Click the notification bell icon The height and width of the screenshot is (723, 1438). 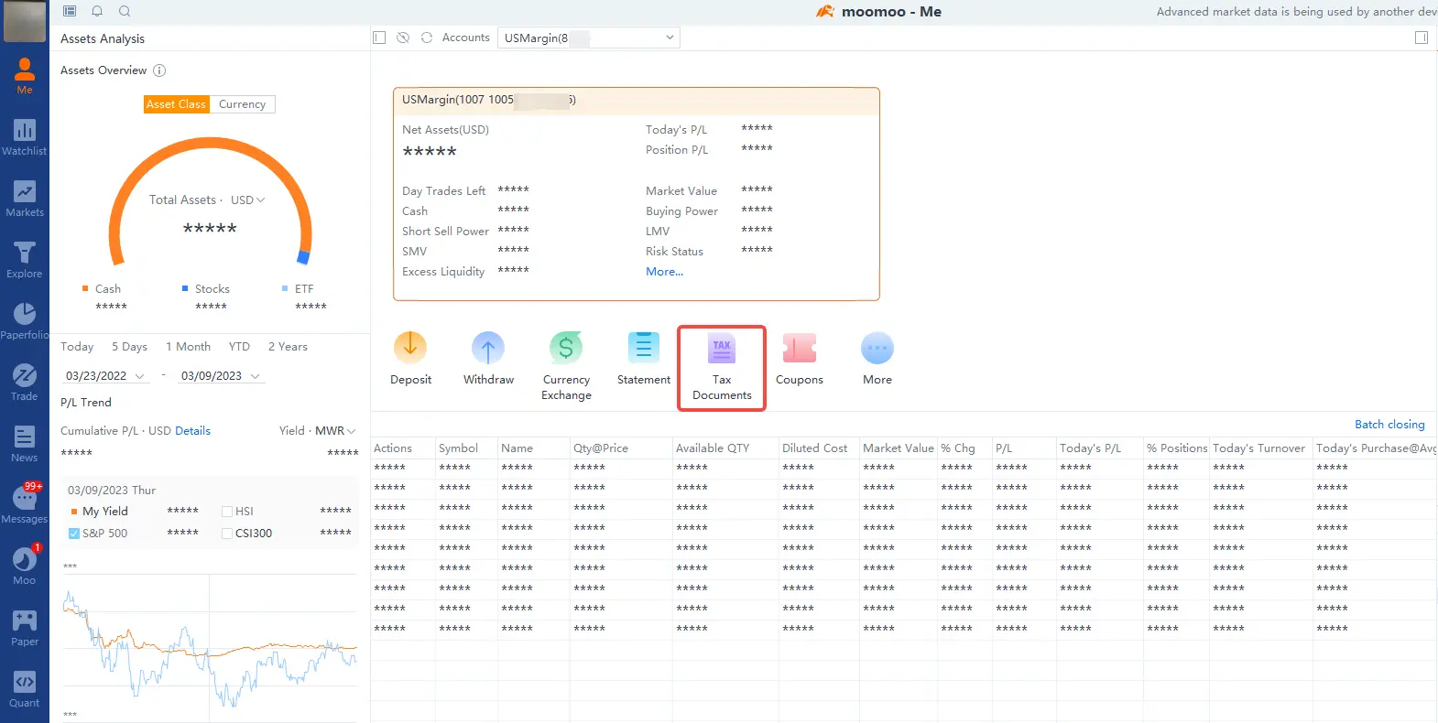pos(97,11)
